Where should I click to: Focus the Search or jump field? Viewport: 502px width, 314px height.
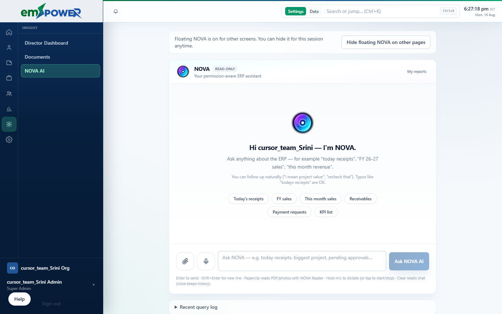tap(382, 11)
